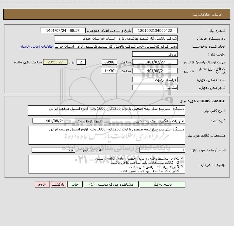
Task: Click the label ساعت باقی مانده
Action: [28, 62]
